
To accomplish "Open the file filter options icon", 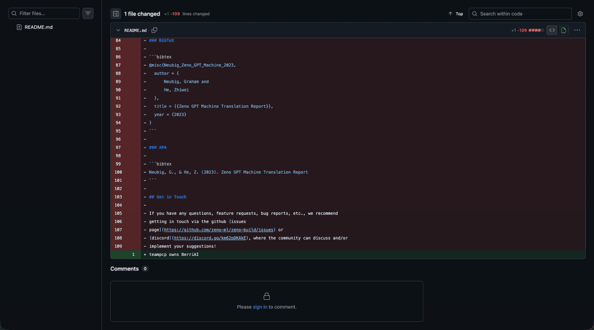I will 88,13.
